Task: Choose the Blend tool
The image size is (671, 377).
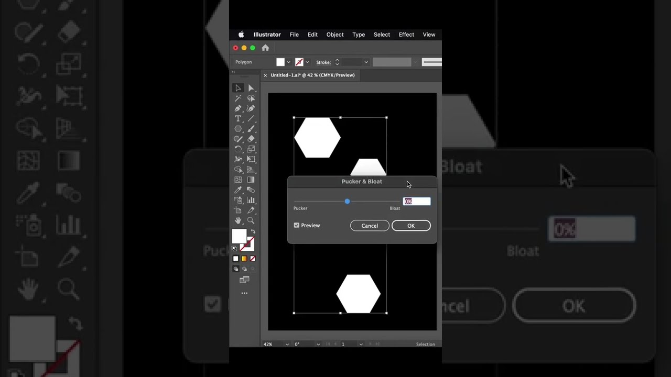Action: [x=251, y=190]
